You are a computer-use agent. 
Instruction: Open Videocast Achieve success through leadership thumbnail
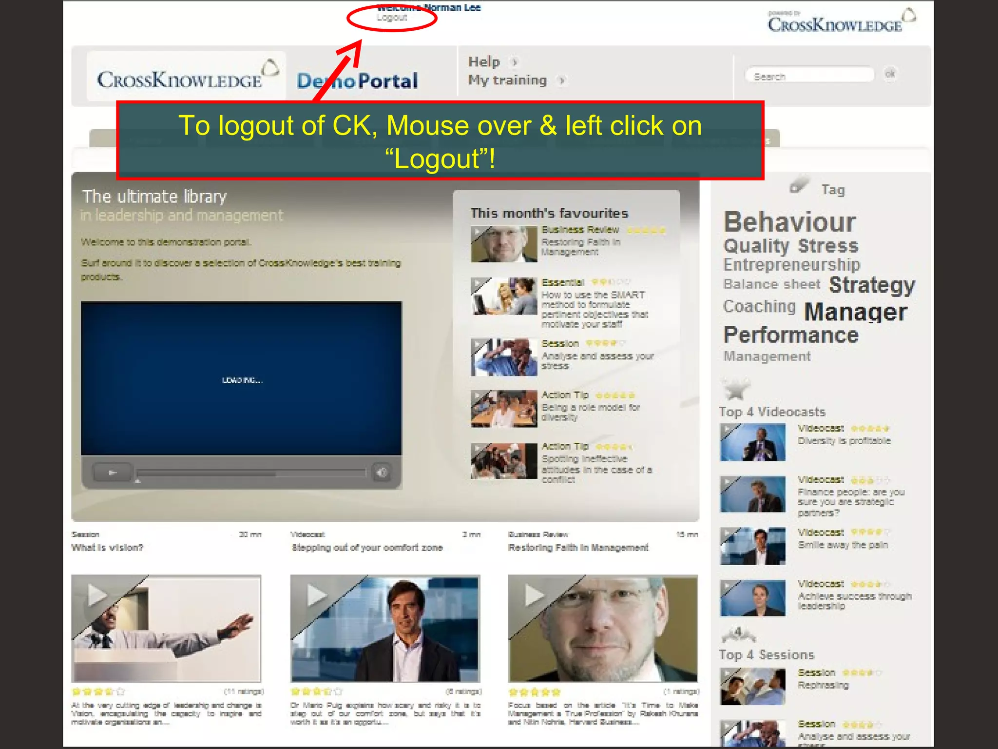coord(753,598)
